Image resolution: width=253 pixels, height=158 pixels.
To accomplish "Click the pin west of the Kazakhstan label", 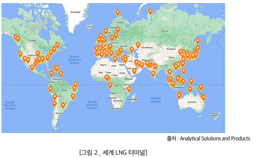I will 138,45.
